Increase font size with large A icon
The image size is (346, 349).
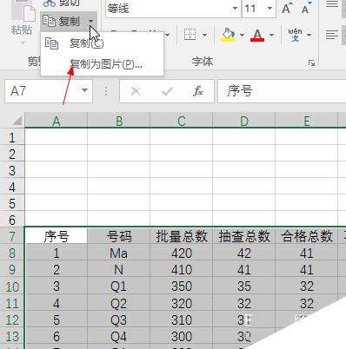pyautogui.click(x=287, y=8)
